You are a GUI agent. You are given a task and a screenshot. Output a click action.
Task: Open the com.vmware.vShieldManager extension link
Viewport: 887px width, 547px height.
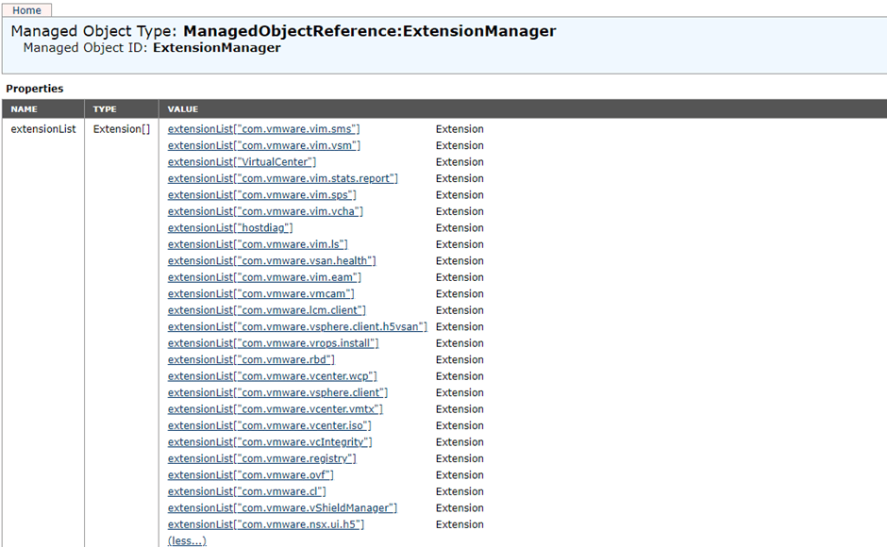(282, 508)
